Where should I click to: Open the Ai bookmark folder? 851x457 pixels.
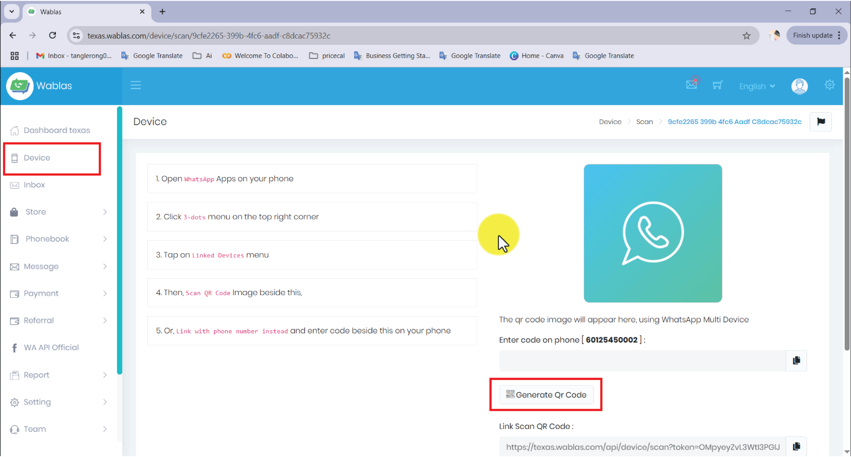pyautogui.click(x=202, y=56)
